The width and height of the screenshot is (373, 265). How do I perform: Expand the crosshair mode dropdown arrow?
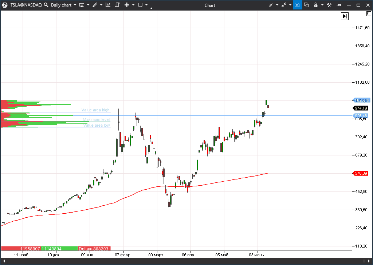click(277, 5)
